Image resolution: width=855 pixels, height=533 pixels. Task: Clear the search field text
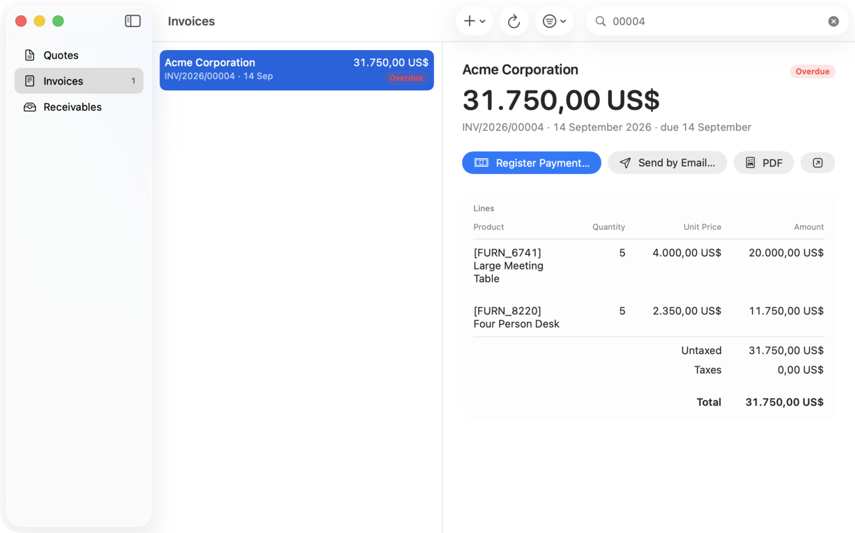[x=834, y=21]
